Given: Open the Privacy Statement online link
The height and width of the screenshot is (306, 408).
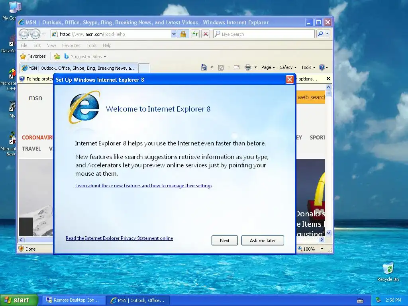Looking at the screenshot, I should pyautogui.click(x=119, y=238).
